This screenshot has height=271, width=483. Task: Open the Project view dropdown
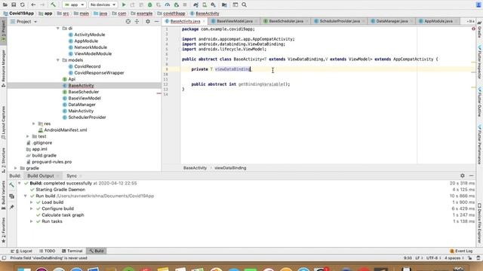pos(24,22)
